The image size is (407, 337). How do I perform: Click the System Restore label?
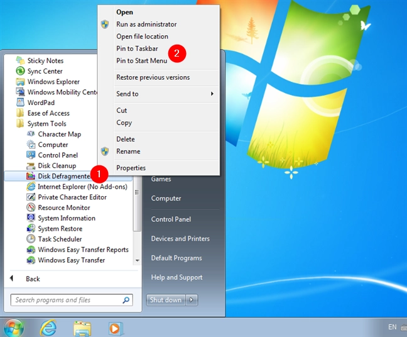[60, 229]
